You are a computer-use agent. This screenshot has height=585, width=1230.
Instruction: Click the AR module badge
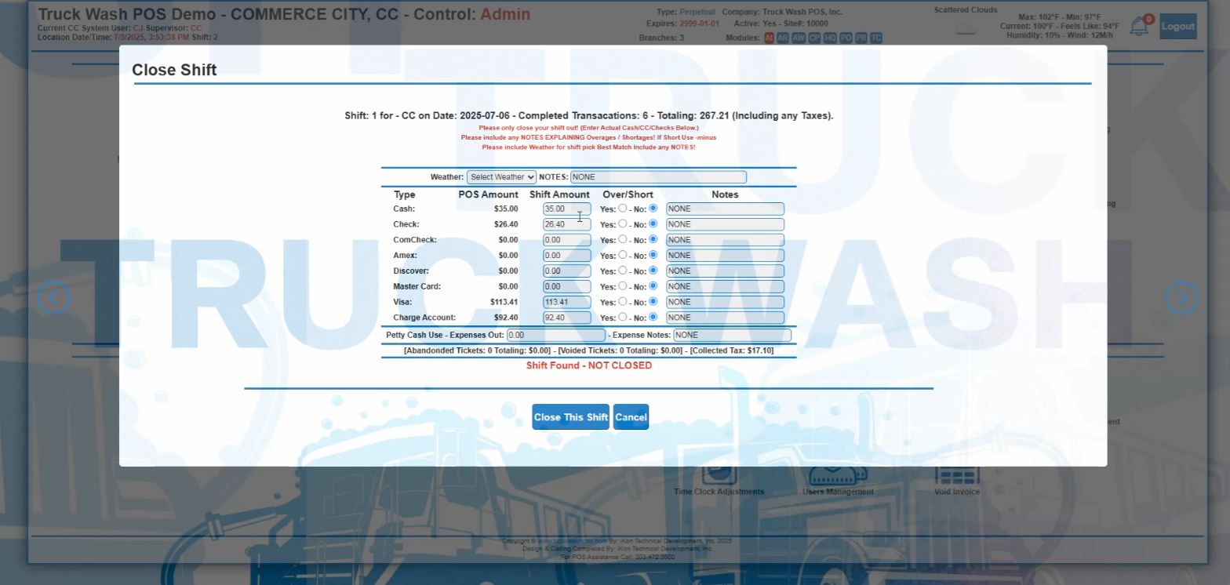point(783,38)
